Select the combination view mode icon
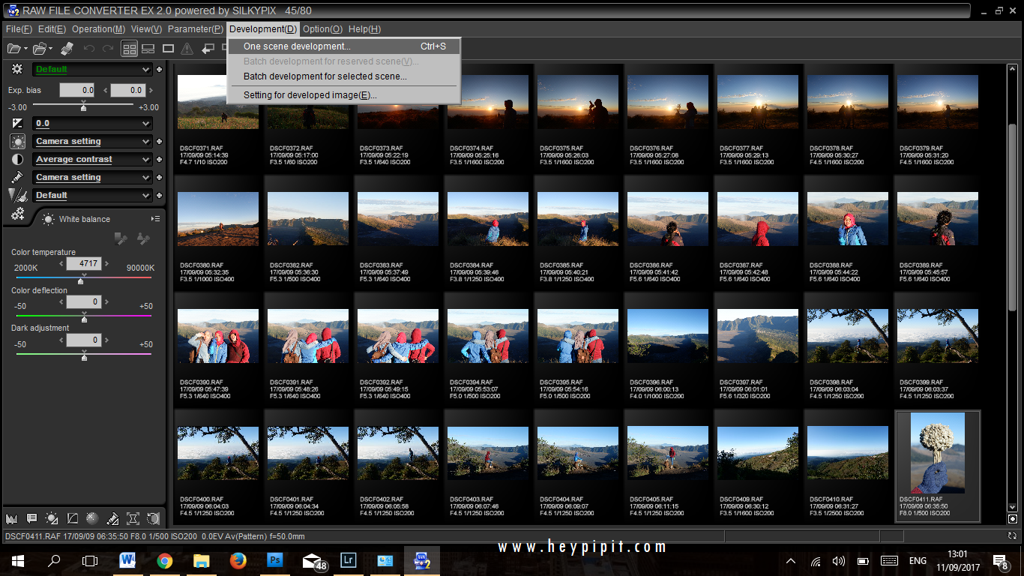The image size is (1024, 576). [147, 48]
